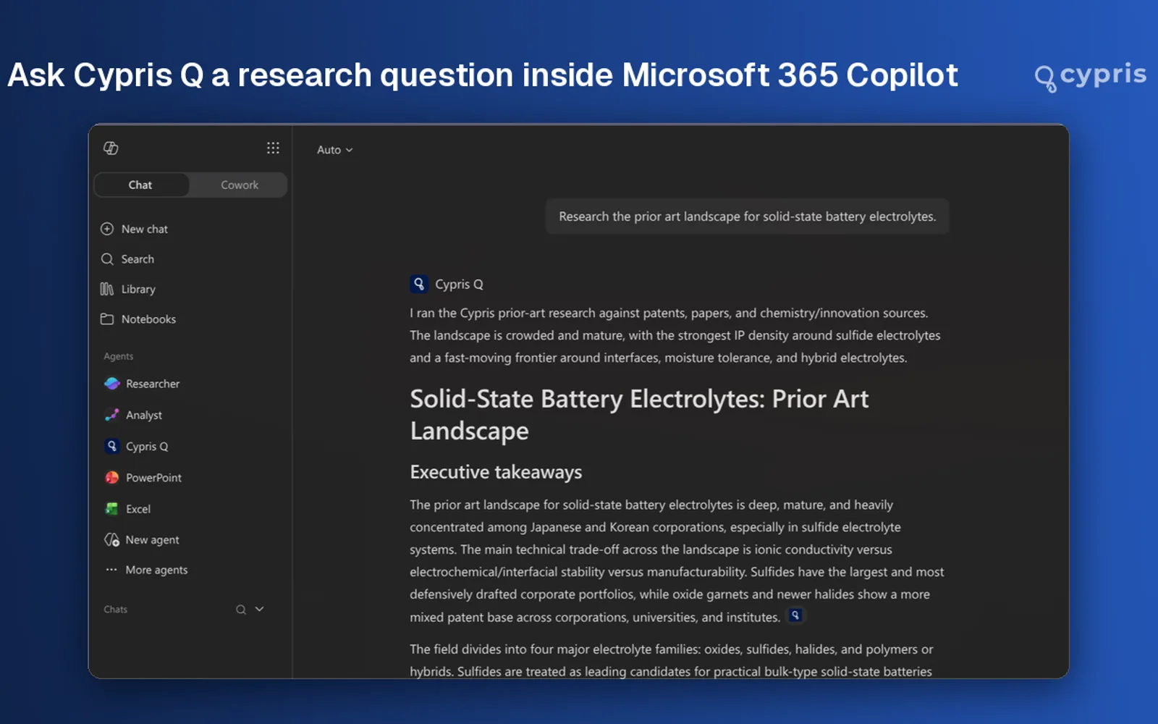This screenshot has height=724, width=1158.
Task: Open the Cypris Q citation badge after paragraph
Action: pos(795,615)
